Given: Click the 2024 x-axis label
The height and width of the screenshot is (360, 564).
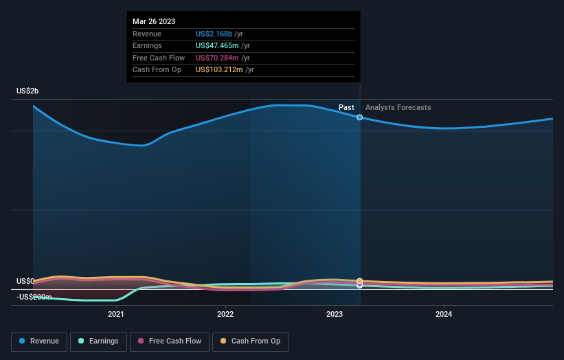Looking at the screenshot, I should click(444, 315).
